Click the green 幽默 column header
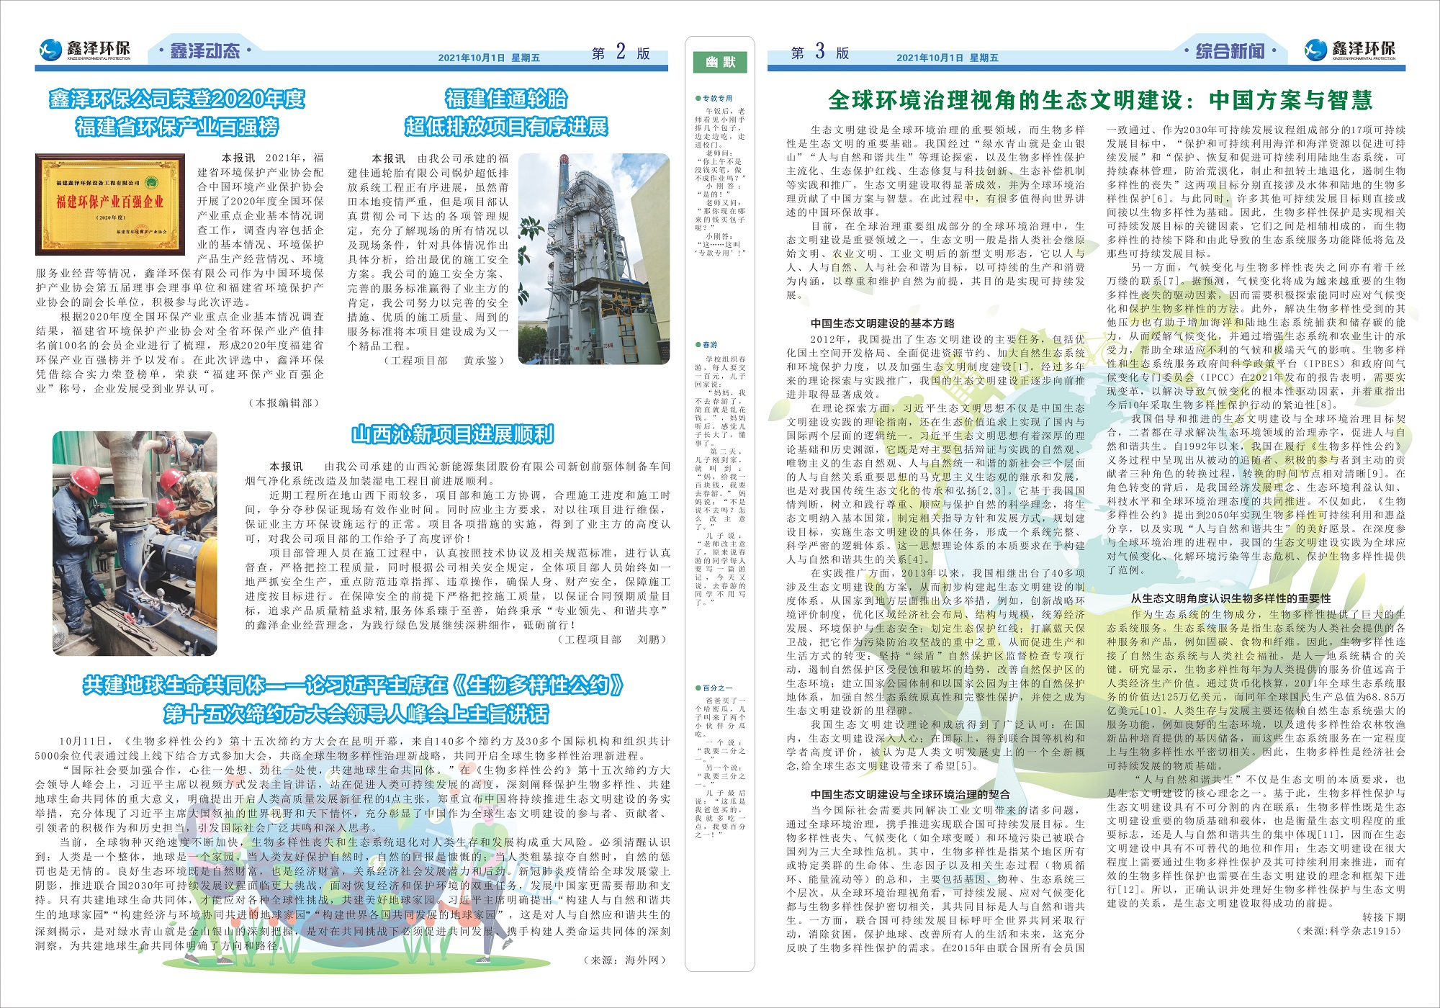 (720, 62)
